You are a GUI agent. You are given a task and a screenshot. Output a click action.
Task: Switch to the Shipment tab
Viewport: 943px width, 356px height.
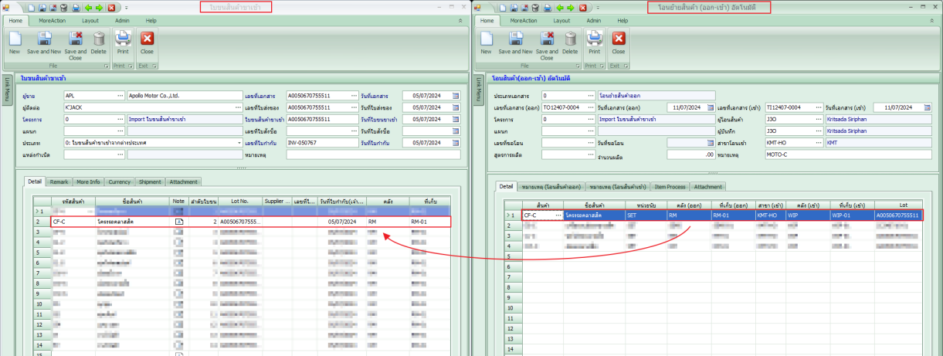point(150,182)
